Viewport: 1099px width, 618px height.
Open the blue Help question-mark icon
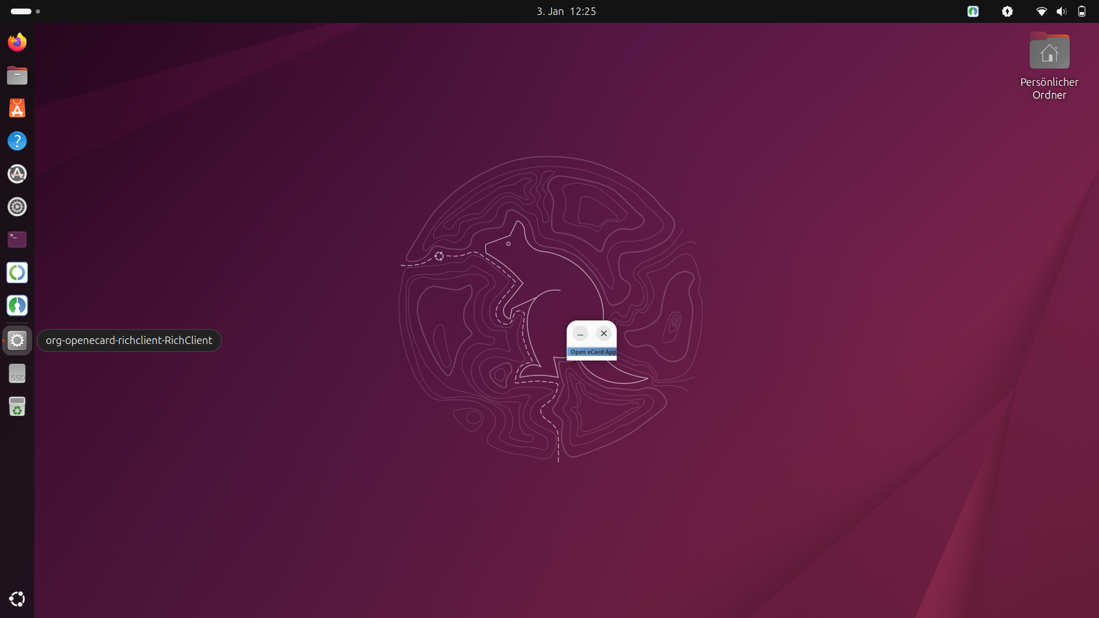click(x=17, y=141)
